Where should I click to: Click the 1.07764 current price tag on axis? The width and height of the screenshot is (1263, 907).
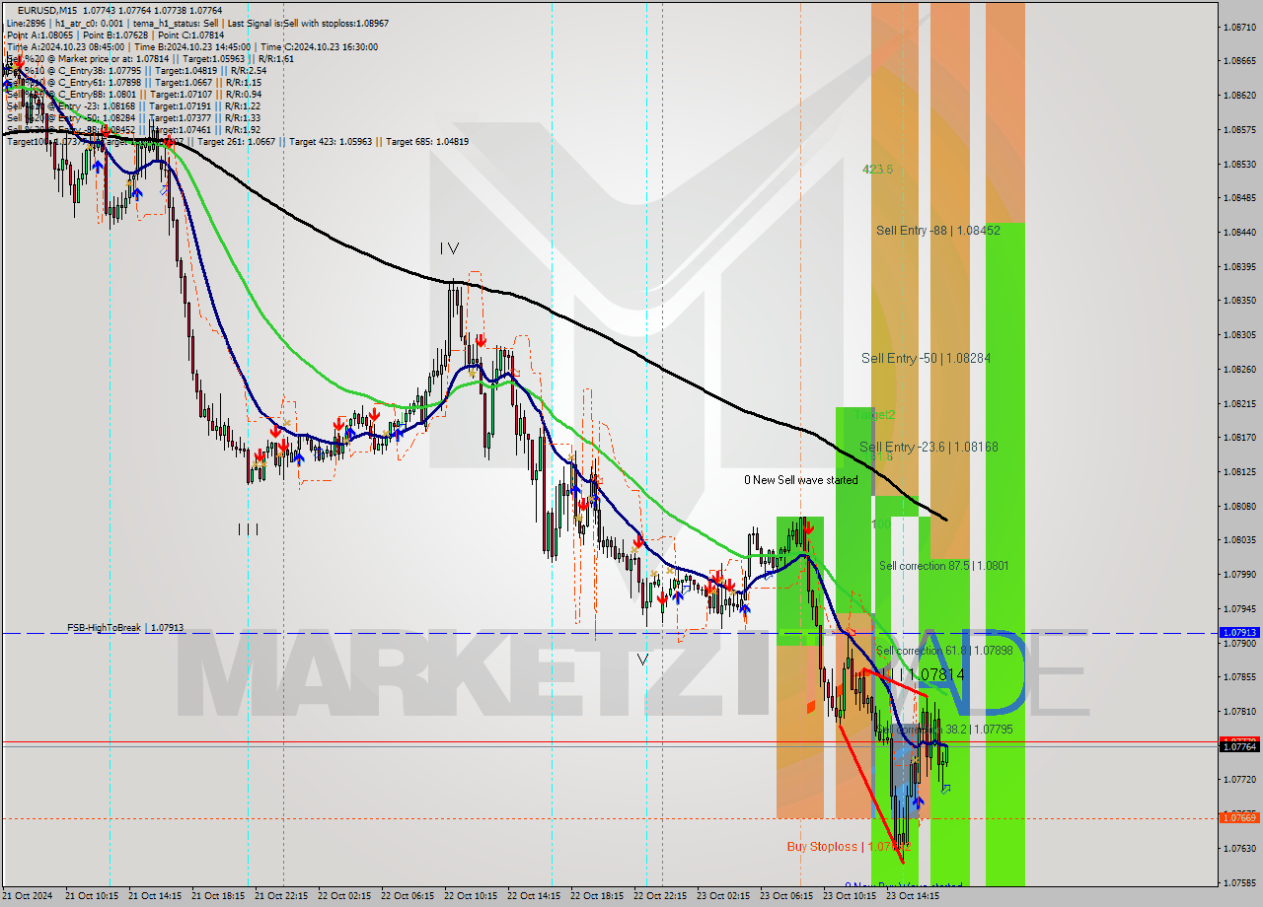[1240, 747]
